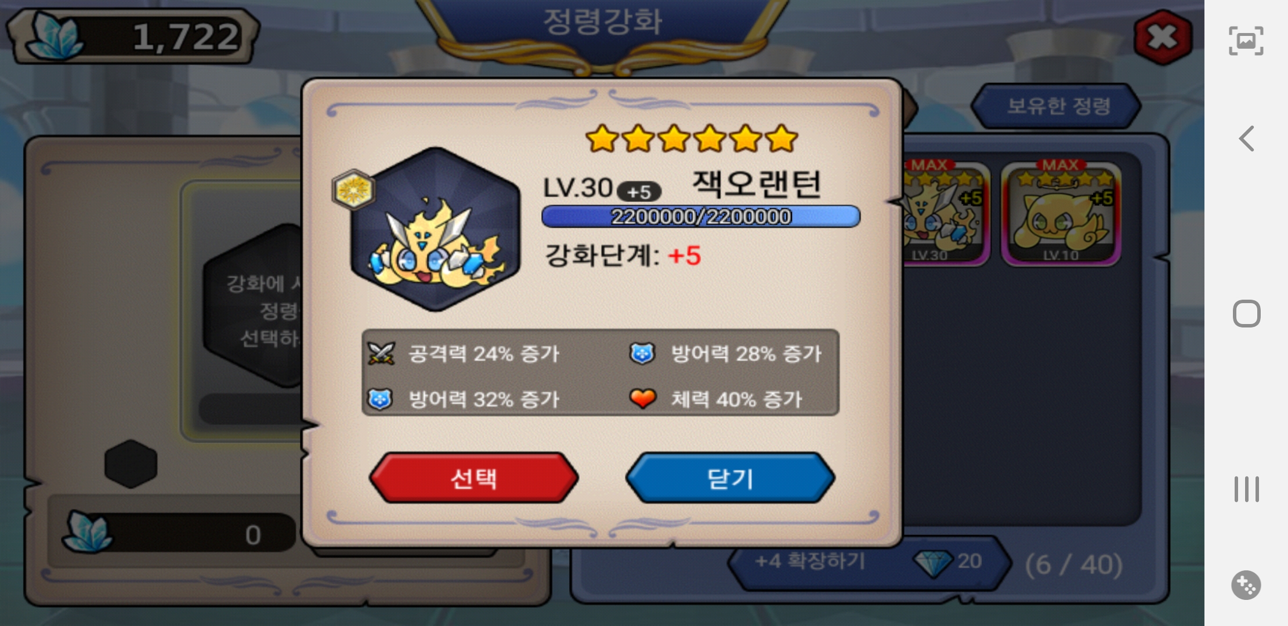The image size is (1288, 626).
Task: Tap the Android back arrow
Action: point(1246,139)
